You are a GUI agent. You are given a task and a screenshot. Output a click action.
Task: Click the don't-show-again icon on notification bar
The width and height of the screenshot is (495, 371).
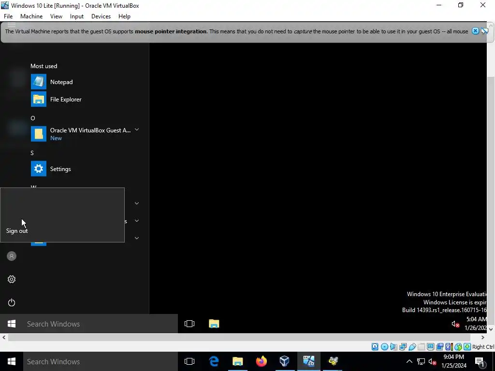485,31
